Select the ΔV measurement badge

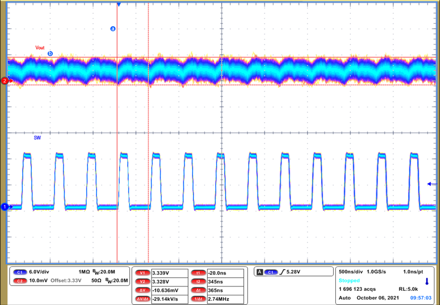[142, 290]
